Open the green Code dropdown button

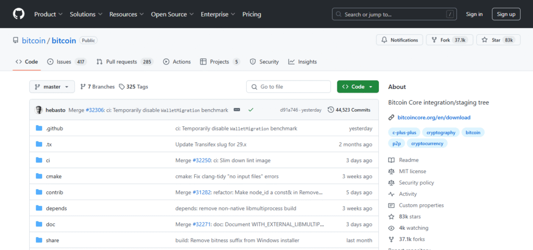pos(358,87)
